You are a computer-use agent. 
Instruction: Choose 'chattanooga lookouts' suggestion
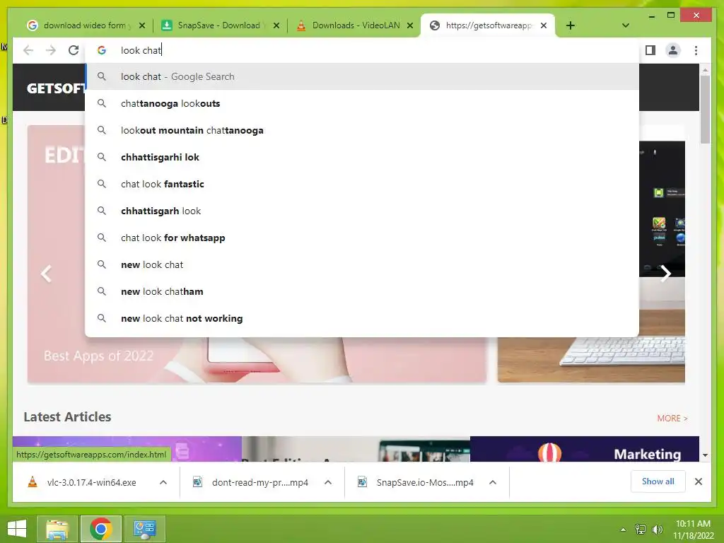point(362,103)
